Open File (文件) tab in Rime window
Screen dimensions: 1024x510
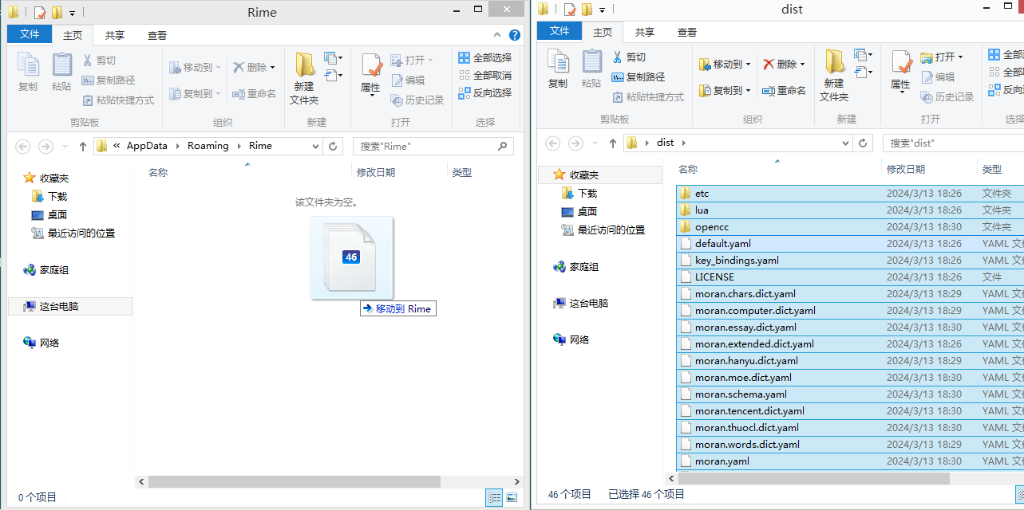30,34
